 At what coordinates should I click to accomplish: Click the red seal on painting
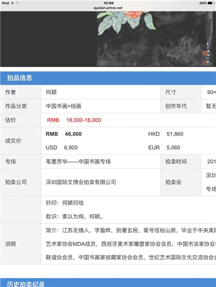click(x=205, y=53)
